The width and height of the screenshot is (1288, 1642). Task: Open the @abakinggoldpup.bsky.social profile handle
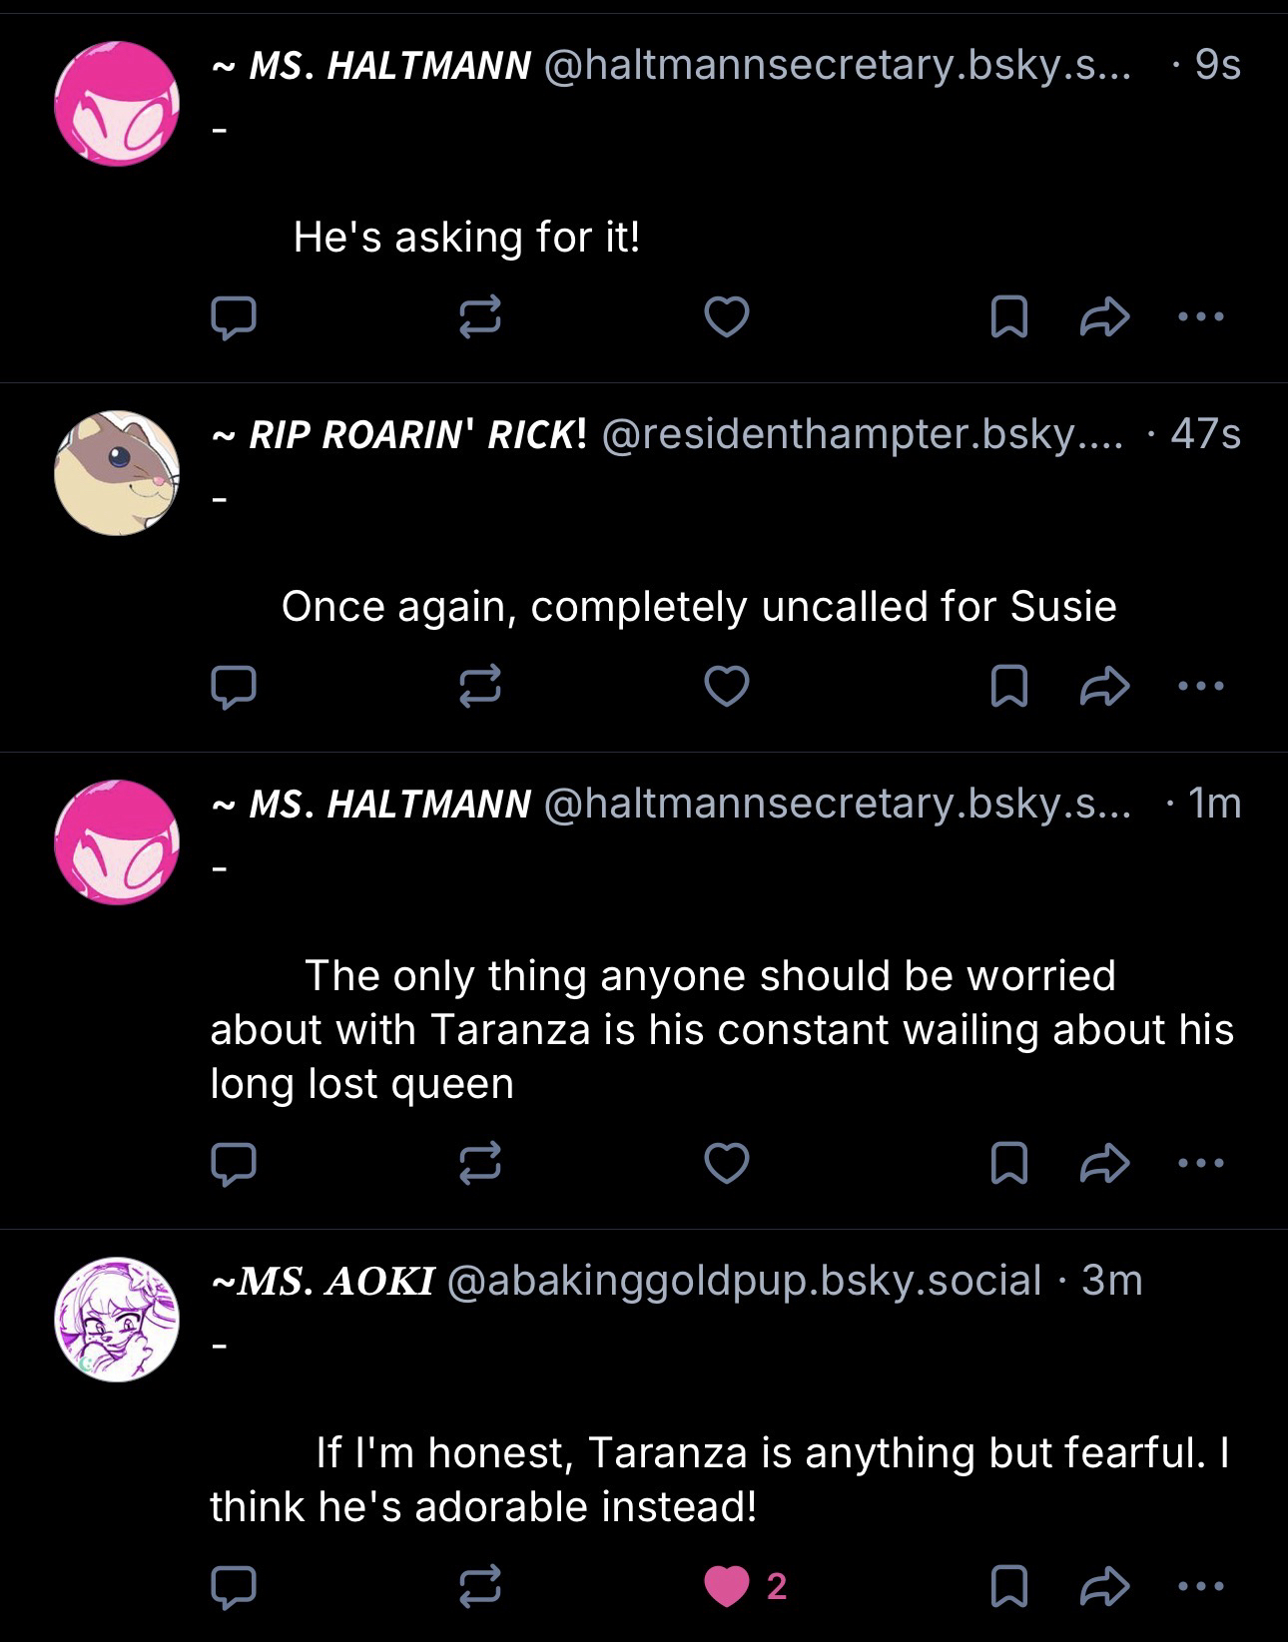[x=744, y=1281]
